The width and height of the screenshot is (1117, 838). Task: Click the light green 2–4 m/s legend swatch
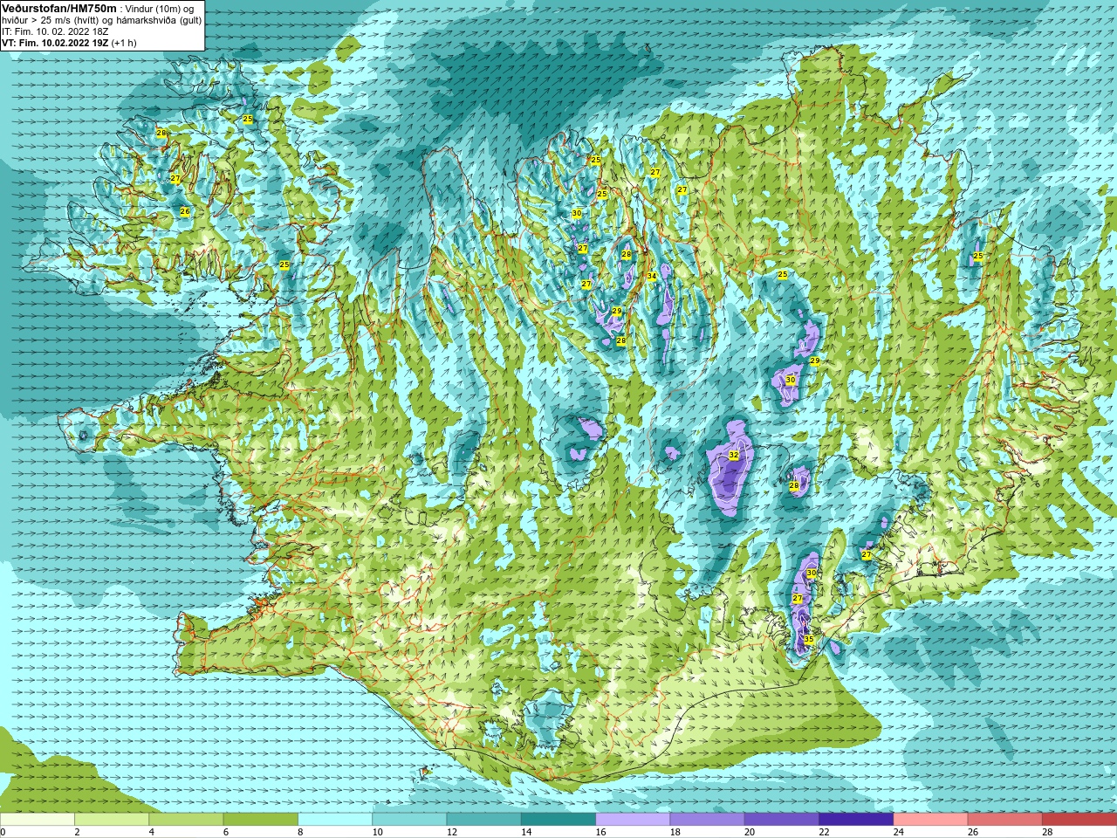[x=112, y=820]
